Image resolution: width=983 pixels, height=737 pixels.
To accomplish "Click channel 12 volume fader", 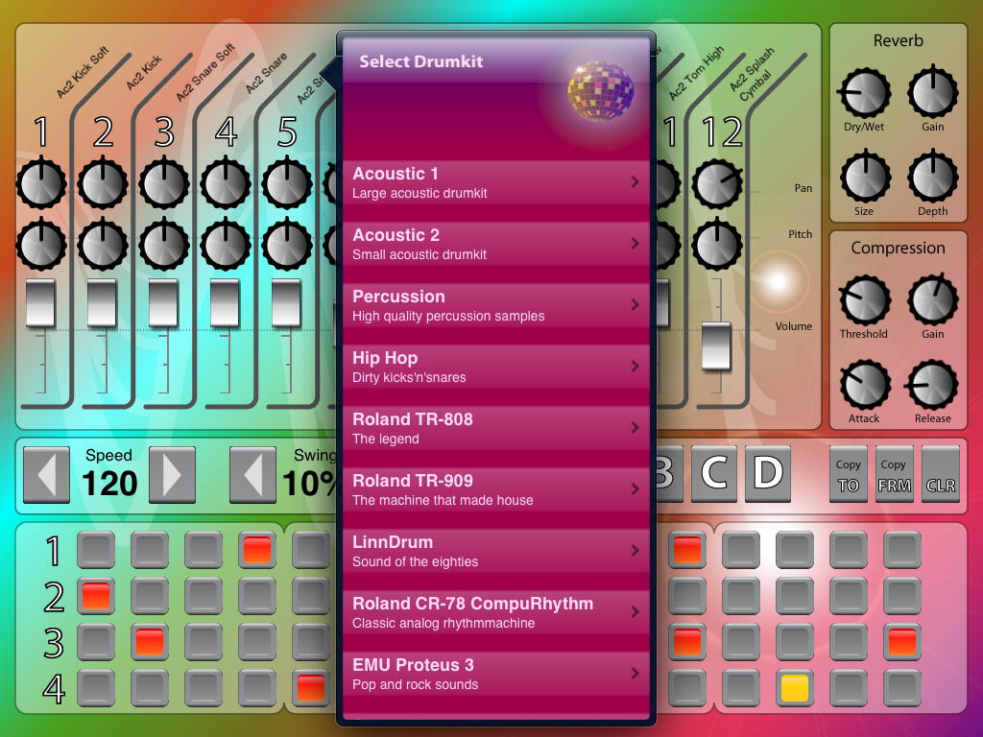I will [716, 345].
